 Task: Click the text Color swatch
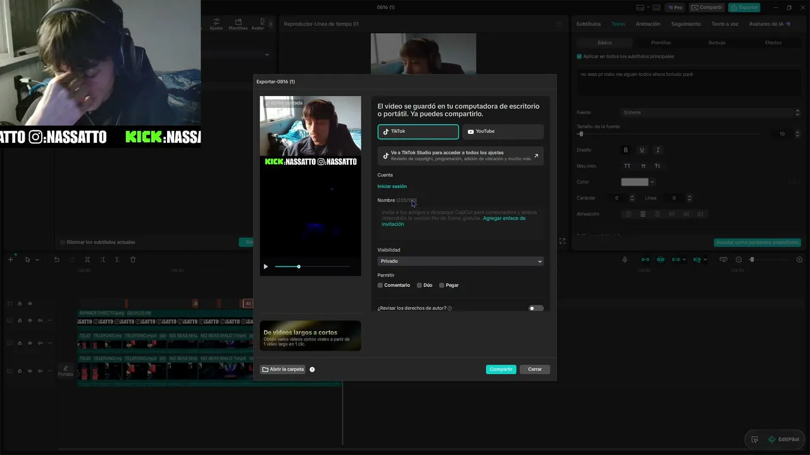tap(635, 182)
